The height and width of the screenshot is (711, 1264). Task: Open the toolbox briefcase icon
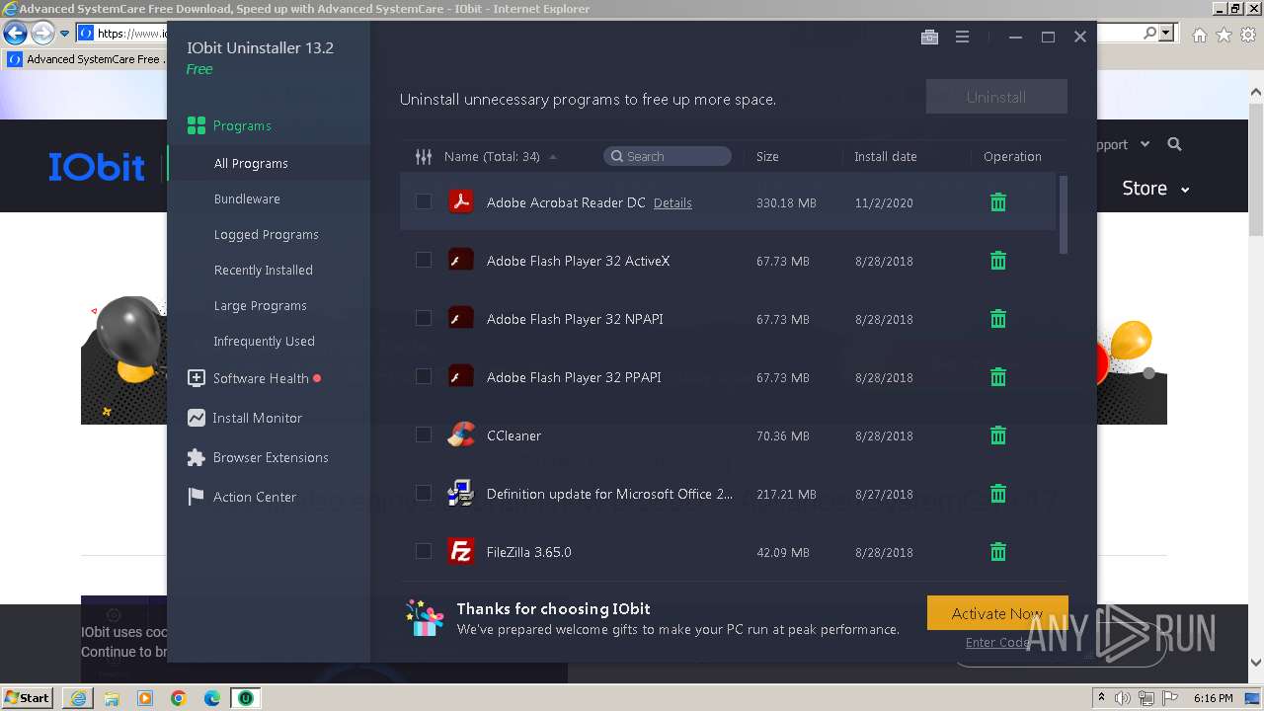(x=929, y=38)
